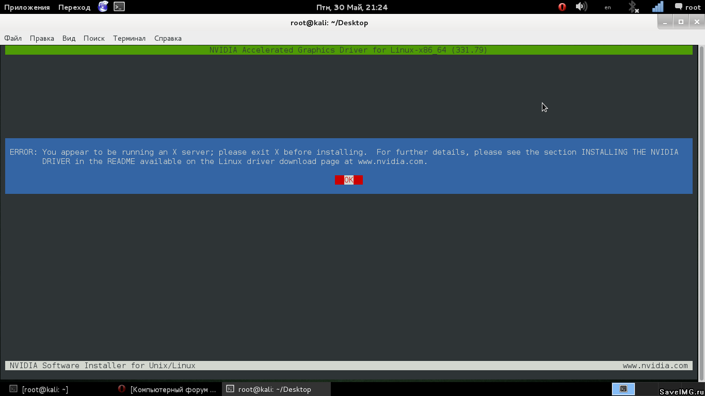Click the red Opera tray icon

click(562, 7)
